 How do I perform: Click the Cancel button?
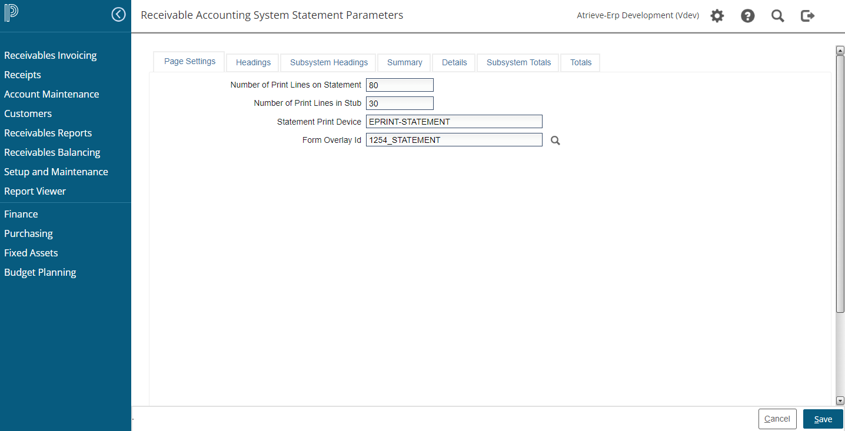pos(777,419)
